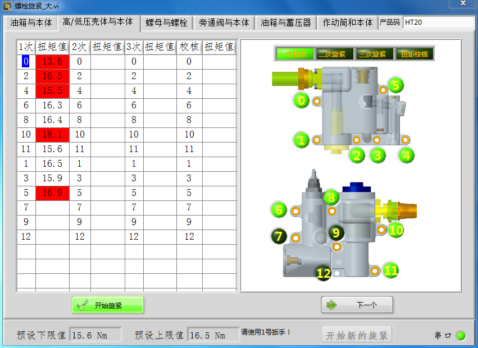Screen dimensions: 478x348
Task: Click the green bolt 3 indicator
Action: pos(377,155)
